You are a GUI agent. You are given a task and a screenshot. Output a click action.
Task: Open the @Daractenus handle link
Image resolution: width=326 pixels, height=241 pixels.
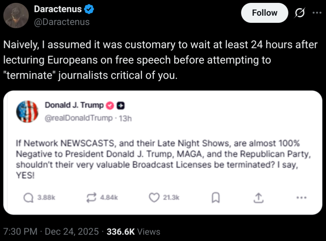(62, 22)
